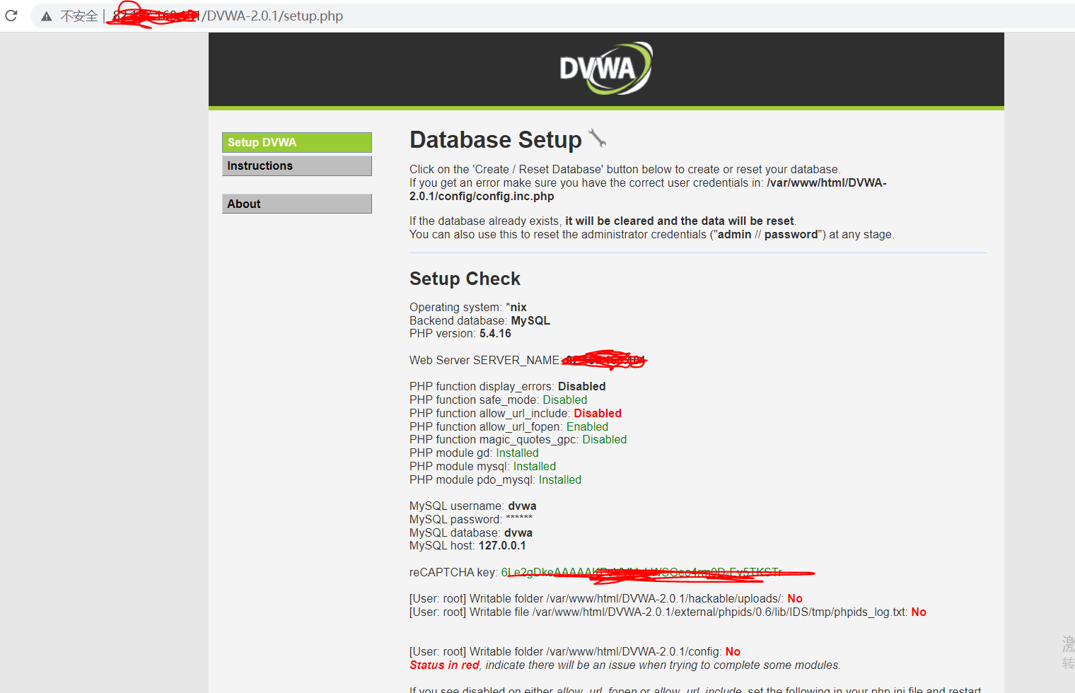Click the 'Status in red' note text

[x=444, y=665]
